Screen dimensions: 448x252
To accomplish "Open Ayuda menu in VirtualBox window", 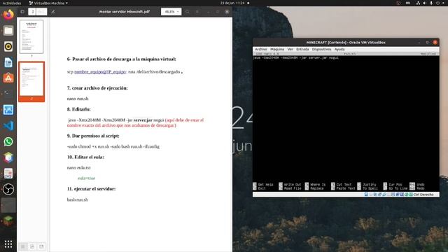I will click(x=339, y=49).
